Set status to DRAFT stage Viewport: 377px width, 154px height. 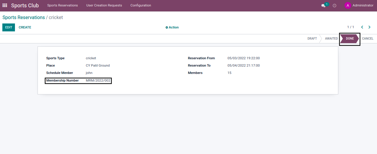312,39
